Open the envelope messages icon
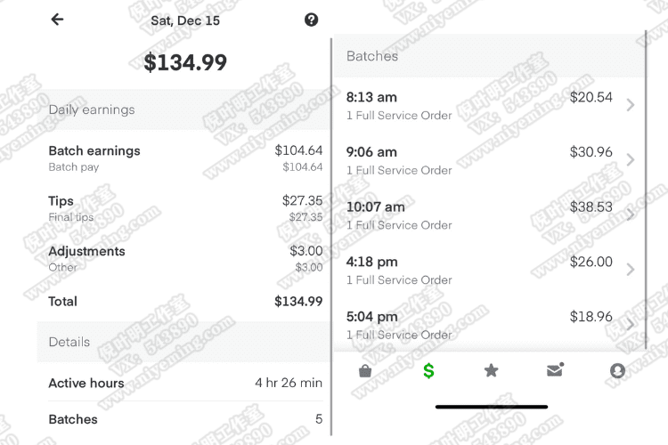The height and width of the screenshot is (445, 668). point(555,370)
